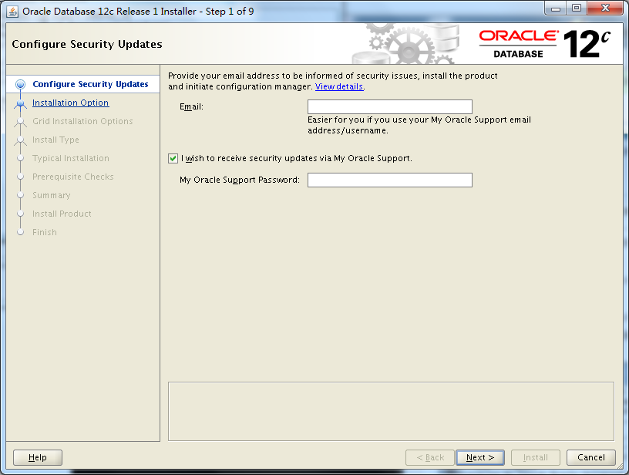Click the Install Product step
The image size is (629, 475).
tap(62, 214)
